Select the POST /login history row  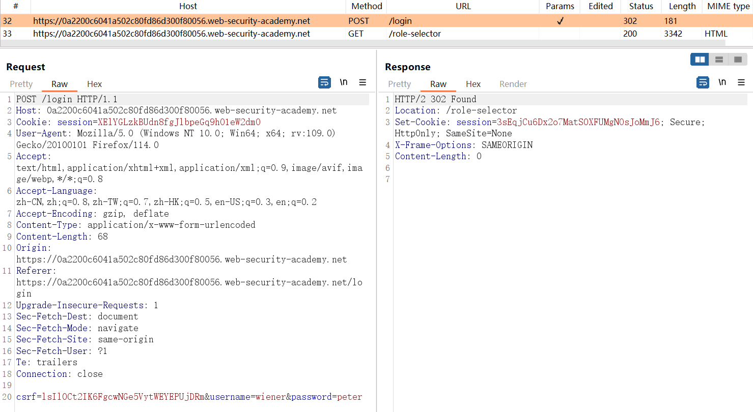[x=204, y=21]
